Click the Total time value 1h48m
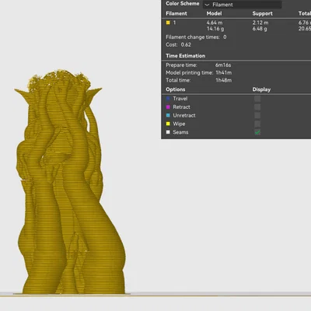 point(224,80)
